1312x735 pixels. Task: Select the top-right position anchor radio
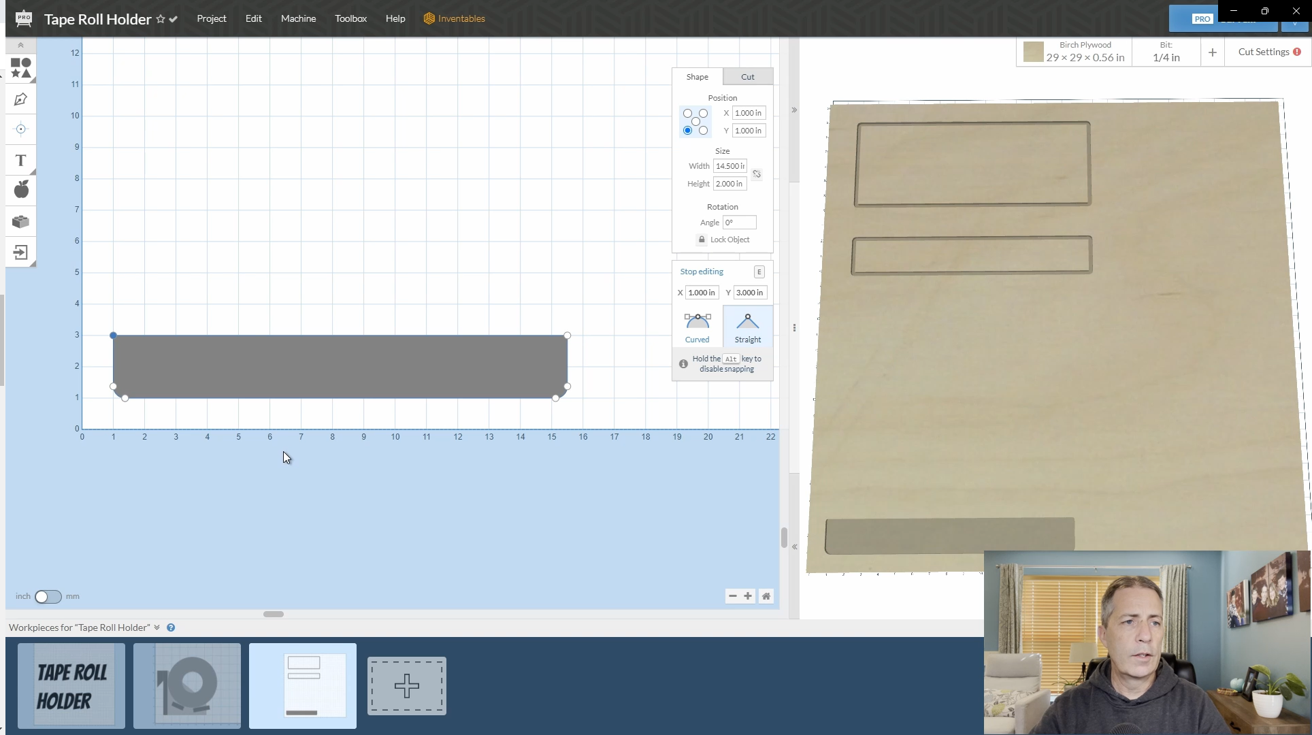click(x=704, y=114)
